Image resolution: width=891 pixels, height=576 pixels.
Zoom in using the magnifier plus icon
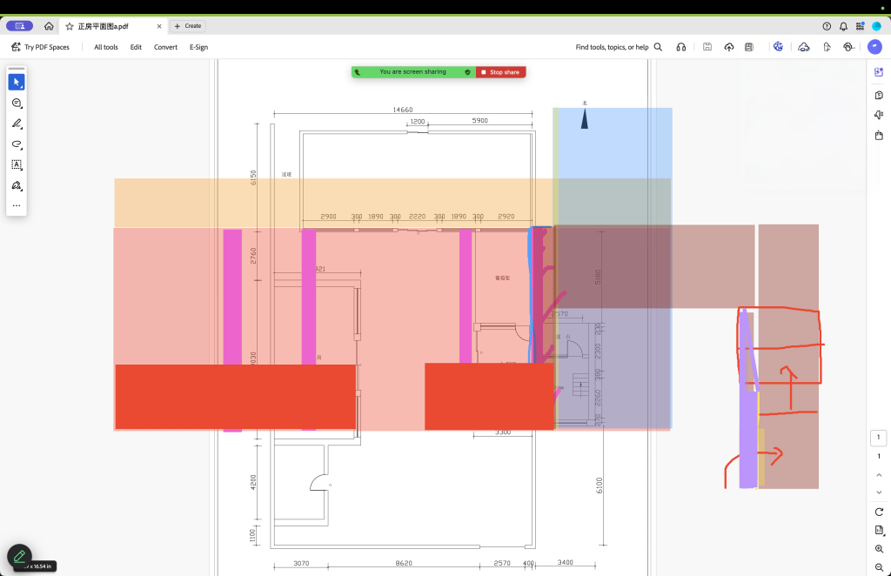879,549
